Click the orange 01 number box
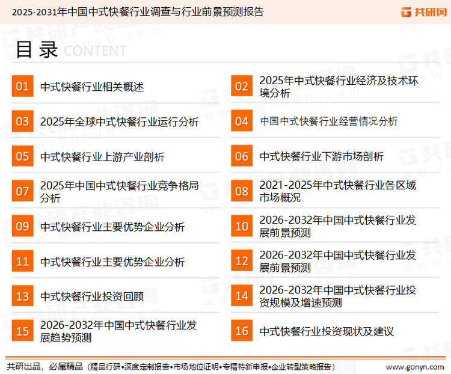 pyautogui.click(x=22, y=86)
